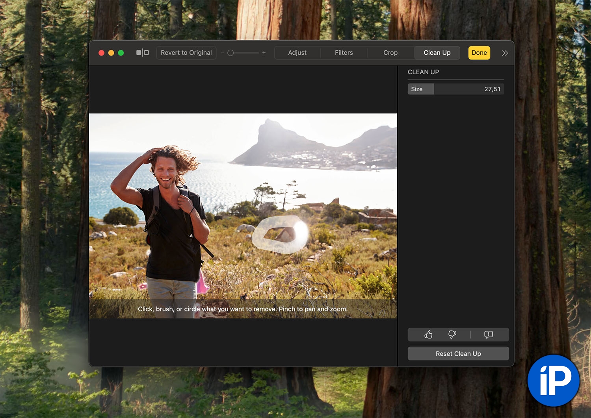Image resolution: width=591 pixels, height=418 pixels.
Task: Toggle the before/after compare view icon
Action: (x=142, y=53)
